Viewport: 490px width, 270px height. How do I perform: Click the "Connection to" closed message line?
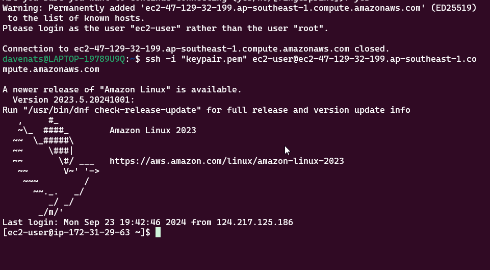pyautogui.click(x=196, y=49)
